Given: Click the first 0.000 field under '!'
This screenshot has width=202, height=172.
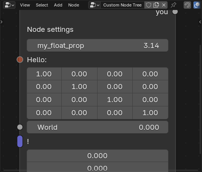Looking at the screenshot, I should pyautogui.click(x=98, y=156).
